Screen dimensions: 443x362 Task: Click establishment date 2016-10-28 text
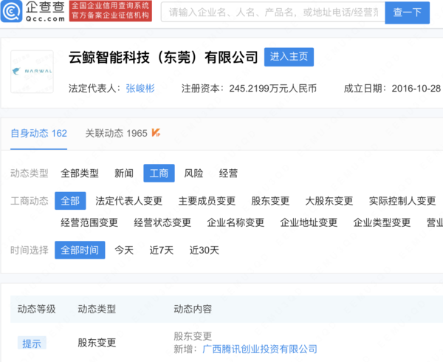[416, 89]
